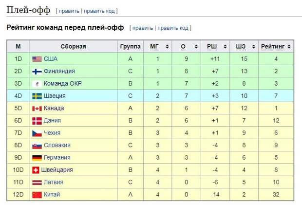Click the USA flag icon
This screenshot has width=302, height=205.
(x=37, y=59)
